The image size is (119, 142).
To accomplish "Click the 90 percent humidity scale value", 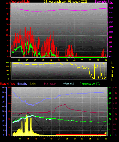I will [x=3, y=92].
